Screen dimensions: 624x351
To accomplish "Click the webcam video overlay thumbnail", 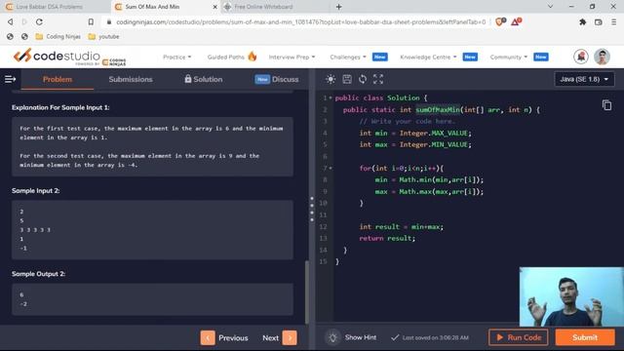I will (571, 296).
